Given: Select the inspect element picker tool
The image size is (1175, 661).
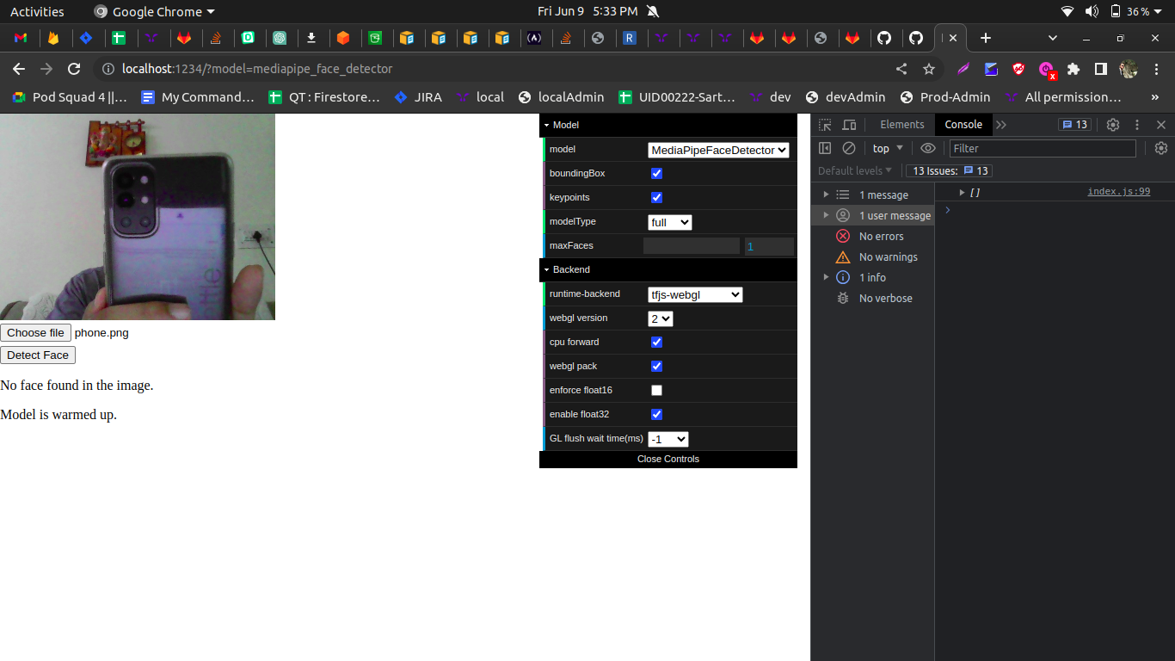Looking at the screenshot, I should pos(824,125).
